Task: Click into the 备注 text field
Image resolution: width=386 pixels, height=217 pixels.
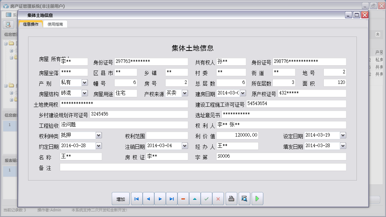Action: click(203, 167)
